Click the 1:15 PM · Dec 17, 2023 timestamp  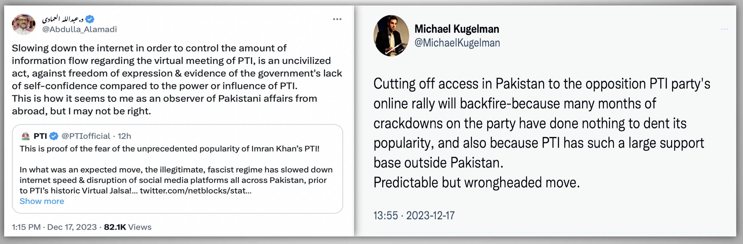click(54, 227)
